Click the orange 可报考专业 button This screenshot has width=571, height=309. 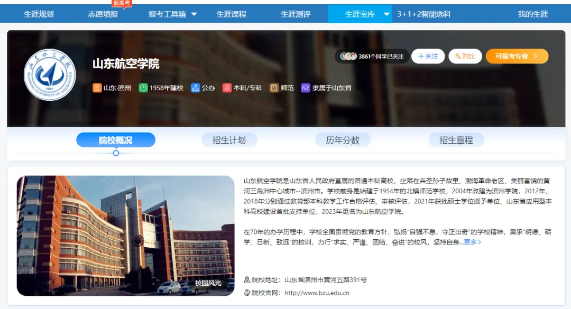click(x=517, y=57)
